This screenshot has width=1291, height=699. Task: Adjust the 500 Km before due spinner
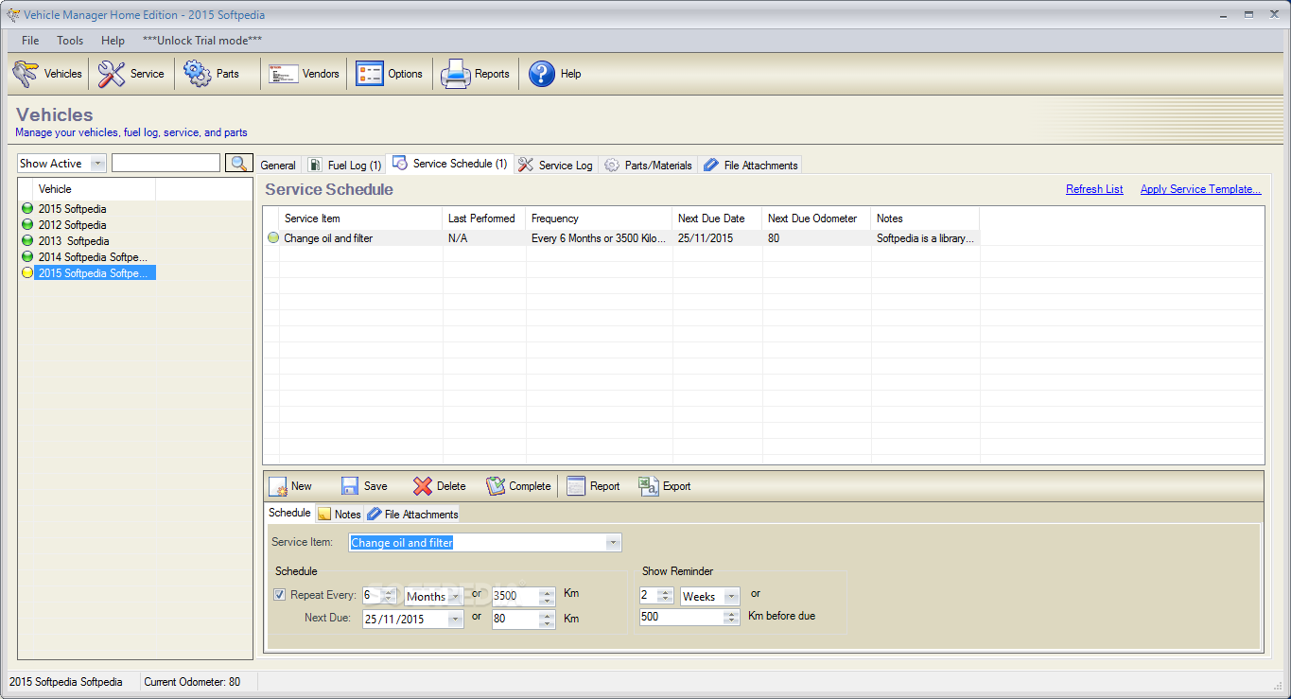coord(731,617)
